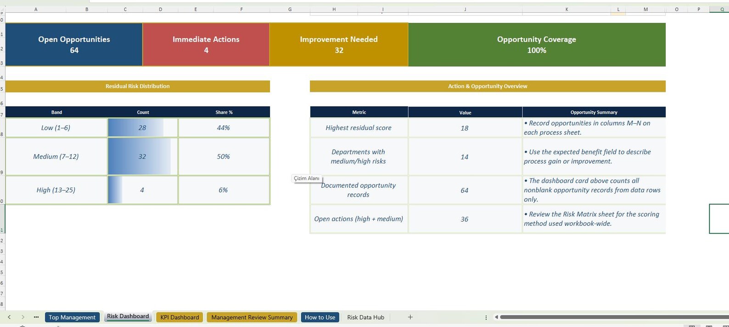Select column H header
Screen dimensions: 729x327
[334, 9]
